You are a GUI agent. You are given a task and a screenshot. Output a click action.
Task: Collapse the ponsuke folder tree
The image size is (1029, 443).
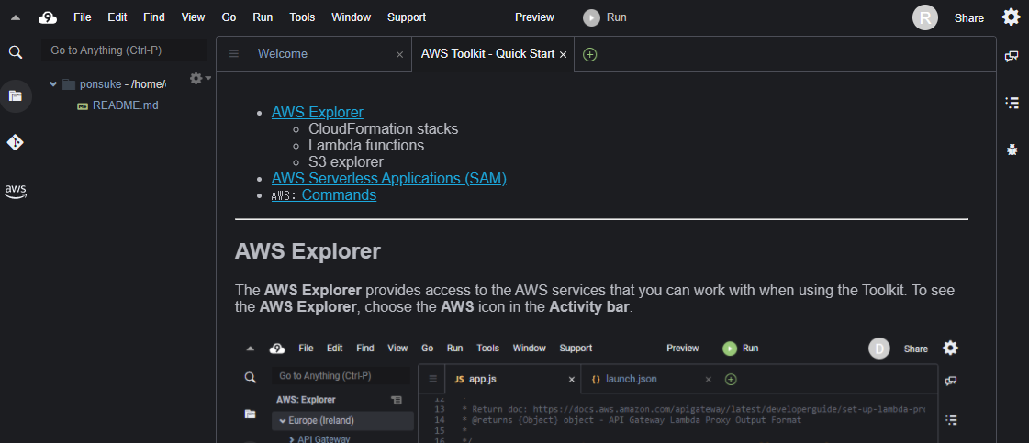(53, 83)
